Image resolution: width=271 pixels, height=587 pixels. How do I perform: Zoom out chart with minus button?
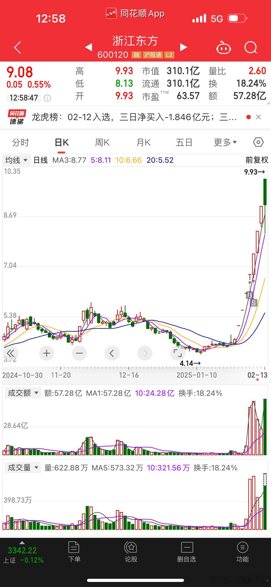click(x=79, y=353)
